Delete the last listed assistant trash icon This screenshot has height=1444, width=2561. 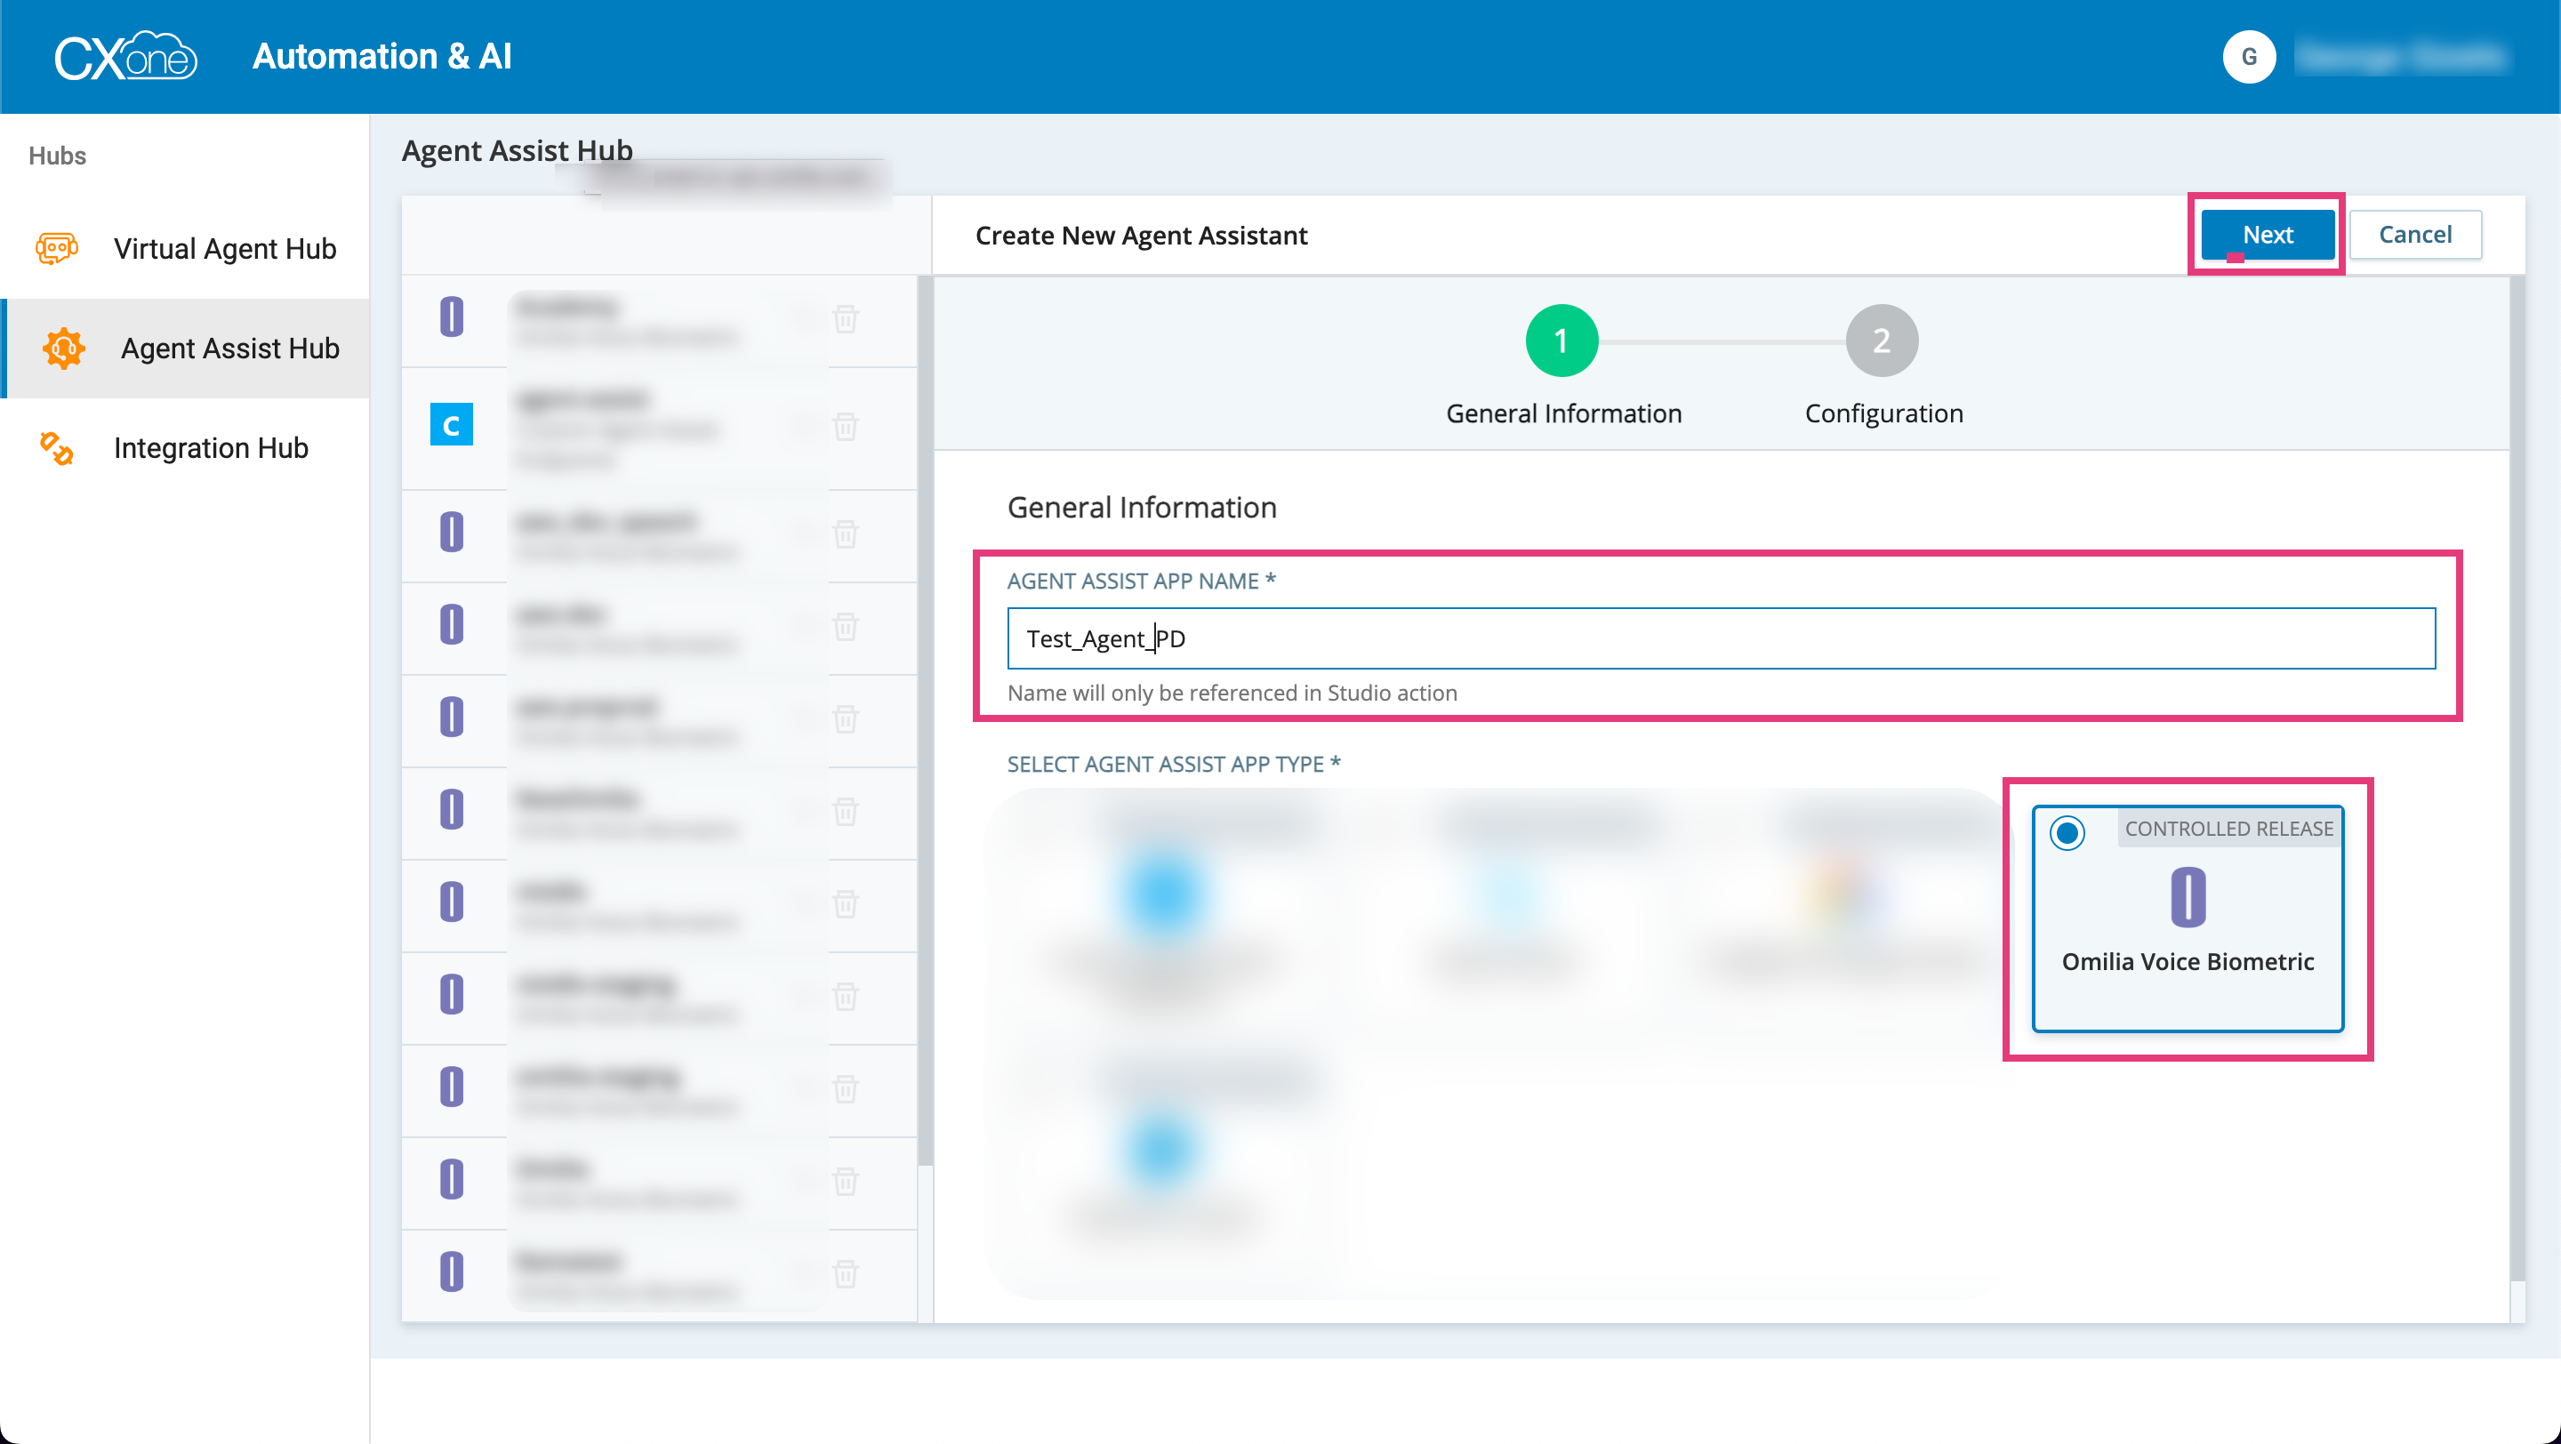click(845, 1274)
